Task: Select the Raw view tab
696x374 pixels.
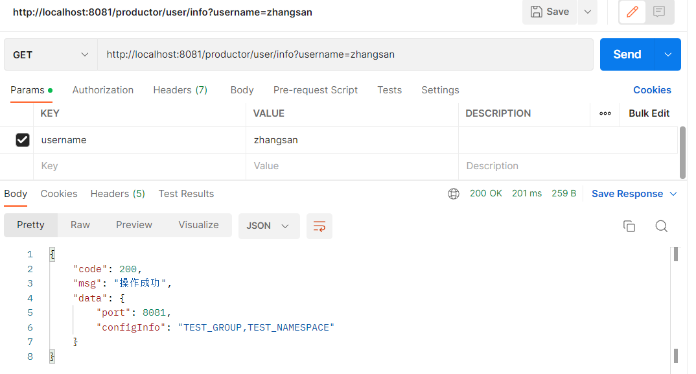Action: point(80,225)
